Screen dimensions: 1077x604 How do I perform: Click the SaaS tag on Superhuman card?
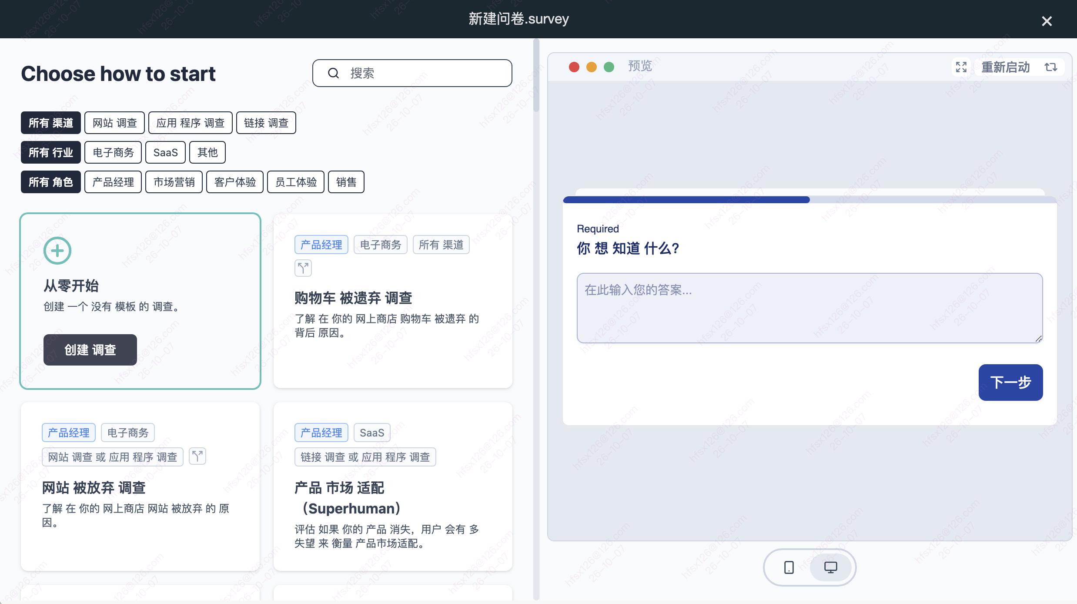click(372, 433)
